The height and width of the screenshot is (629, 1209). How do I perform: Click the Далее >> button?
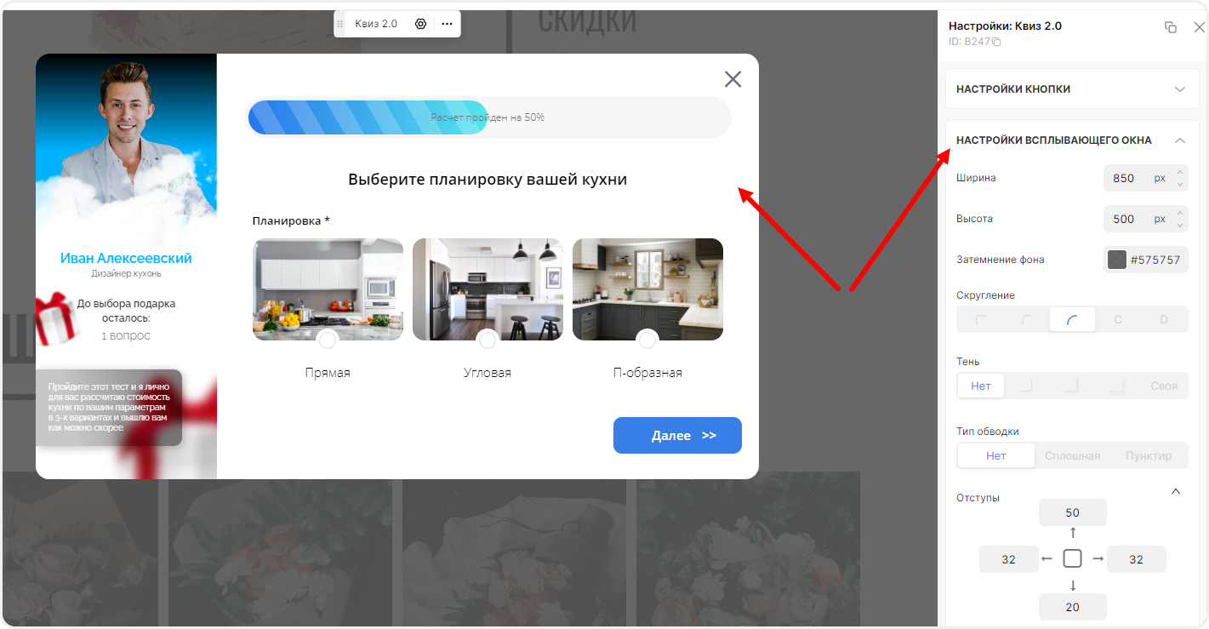click(677, 435)
